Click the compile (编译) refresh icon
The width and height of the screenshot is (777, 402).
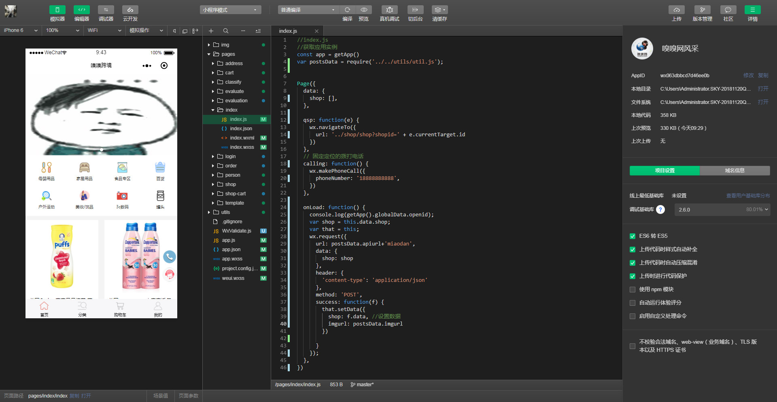(x=347, y=10)
